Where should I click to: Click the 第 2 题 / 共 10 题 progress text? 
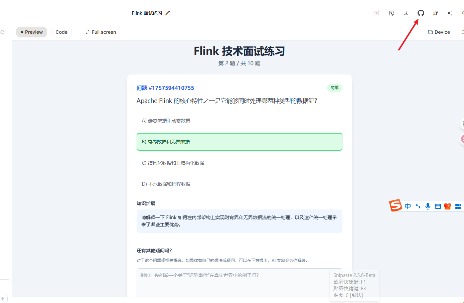[x=239, y=63]
